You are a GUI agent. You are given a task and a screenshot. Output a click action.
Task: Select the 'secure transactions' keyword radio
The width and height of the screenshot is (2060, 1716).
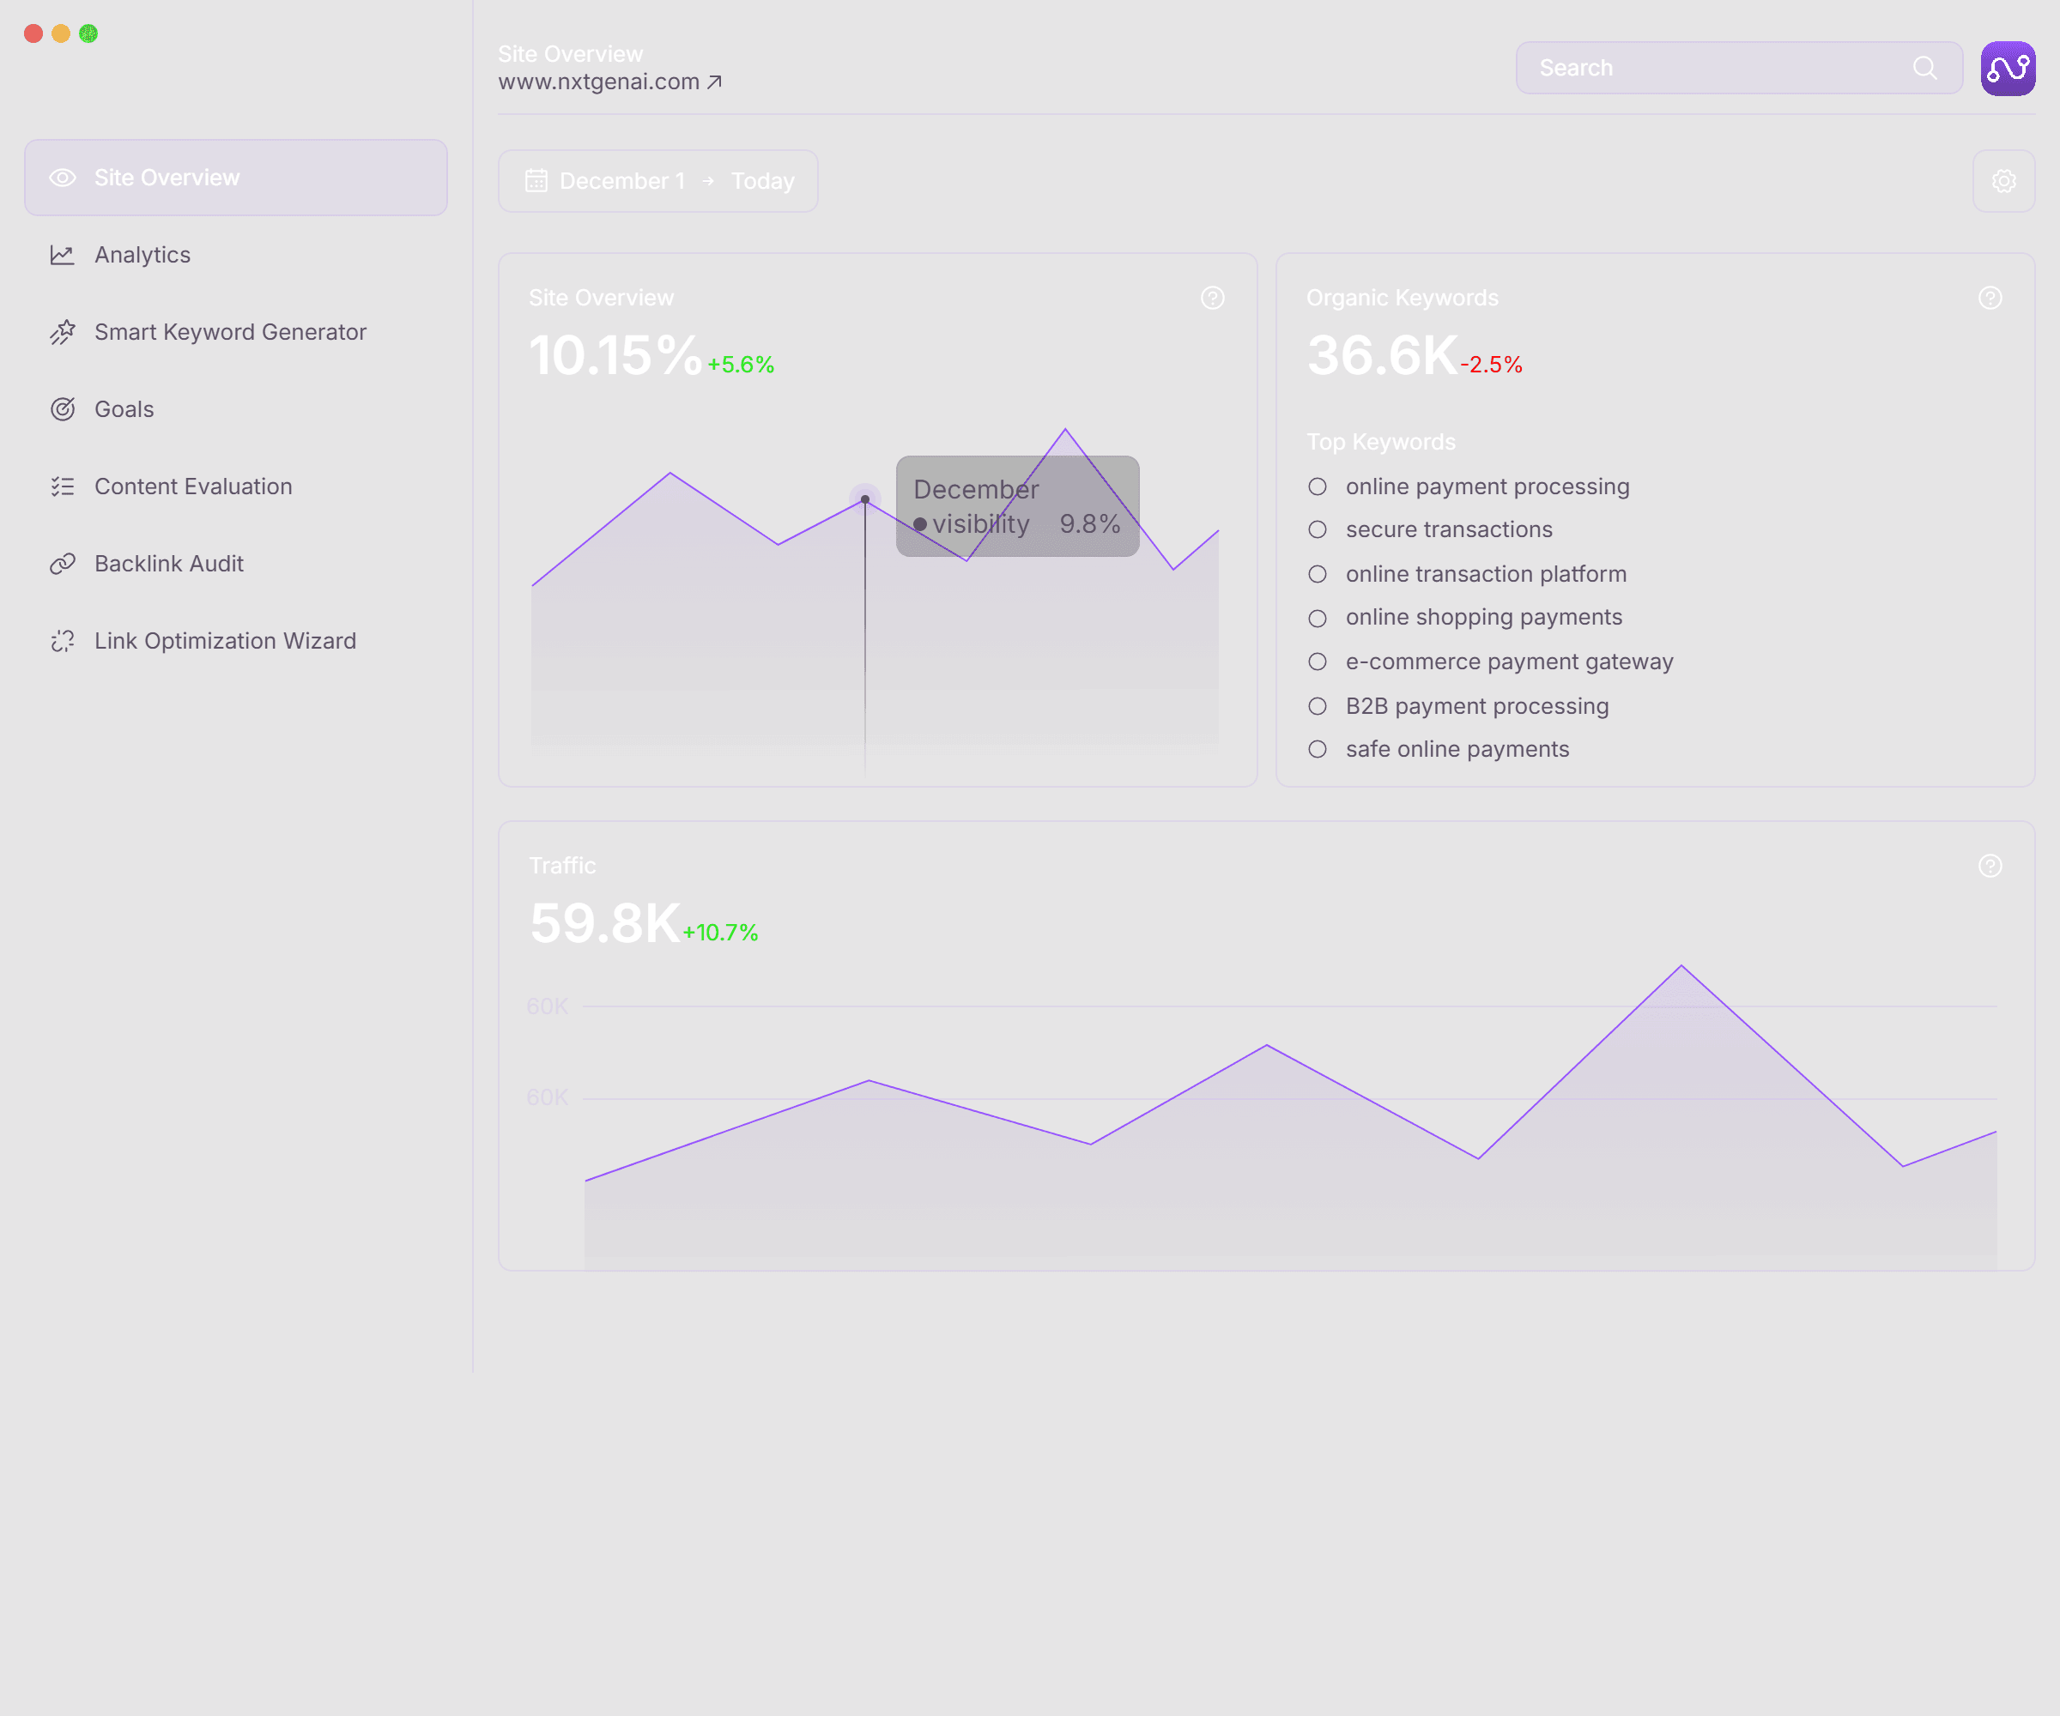click(1318, 529)
